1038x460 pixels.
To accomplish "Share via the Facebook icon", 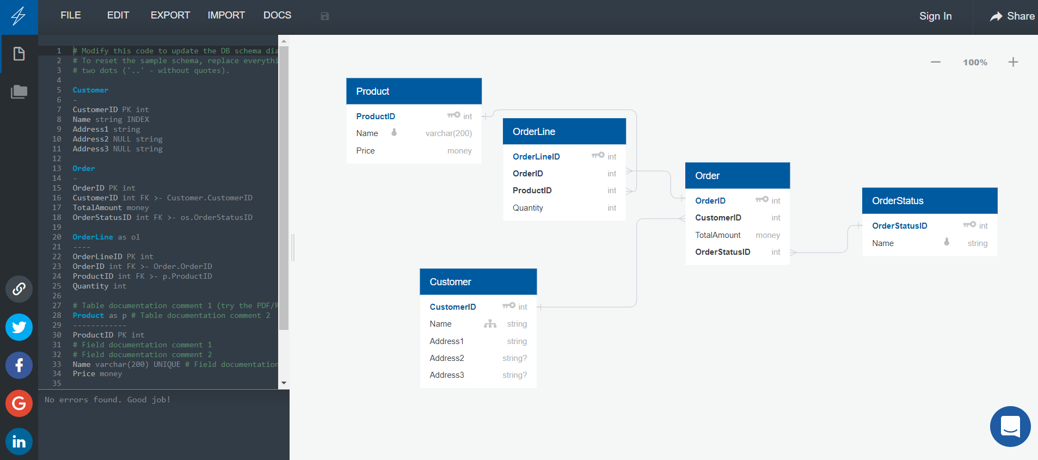I will point(19,365).
